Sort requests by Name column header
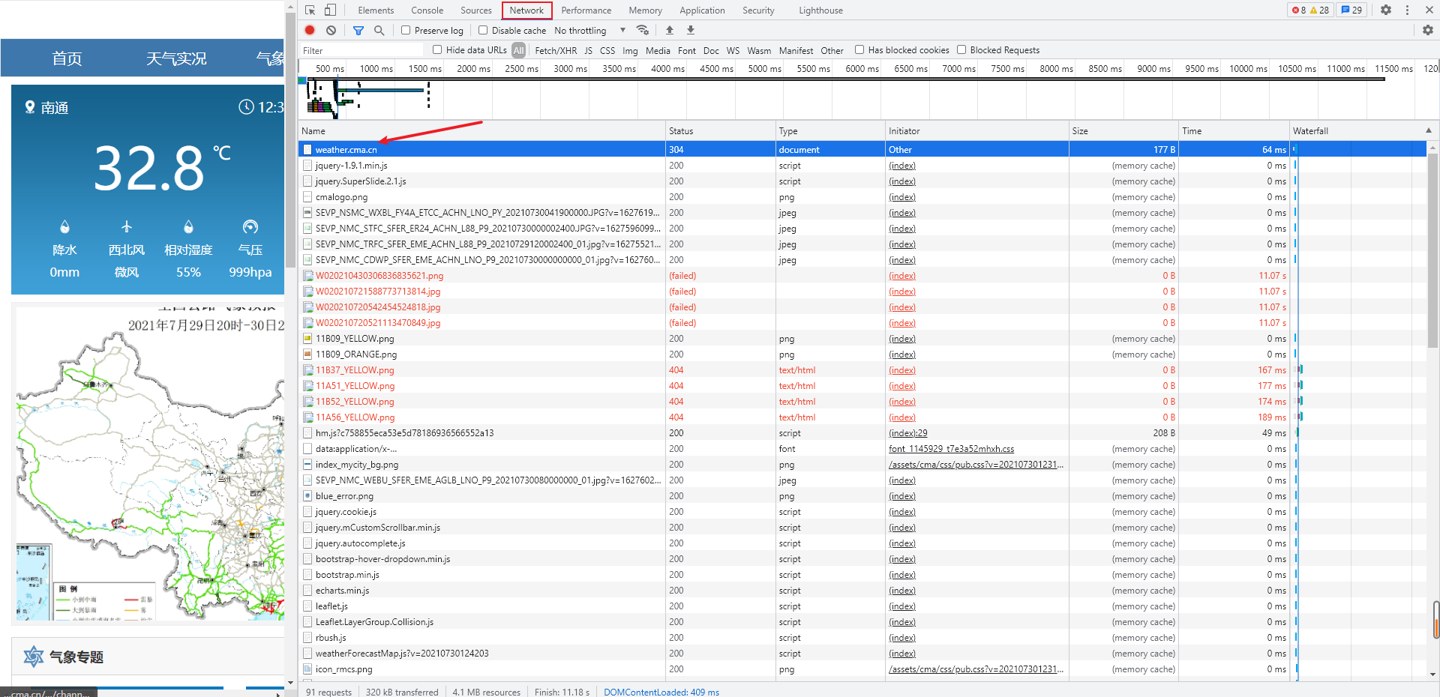The height and width of the screenshot is (697, 1440). point(481,130)
